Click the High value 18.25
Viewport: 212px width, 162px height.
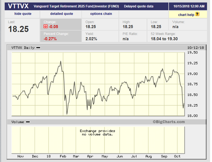(128, 27)
